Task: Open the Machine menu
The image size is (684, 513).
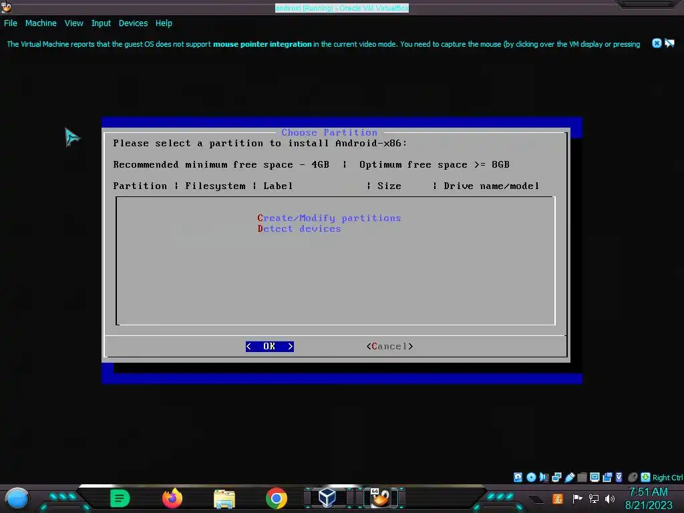Action: pyautogui.click(x=41, y=23)
